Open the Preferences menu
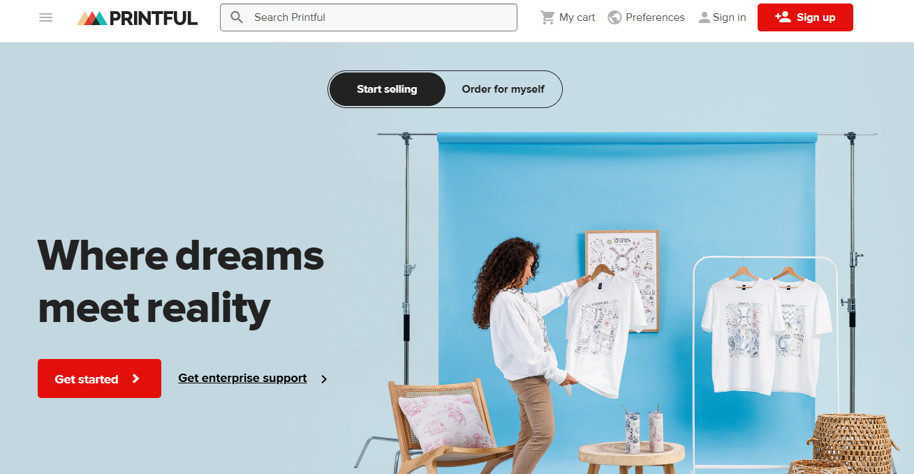 [647, 17]
